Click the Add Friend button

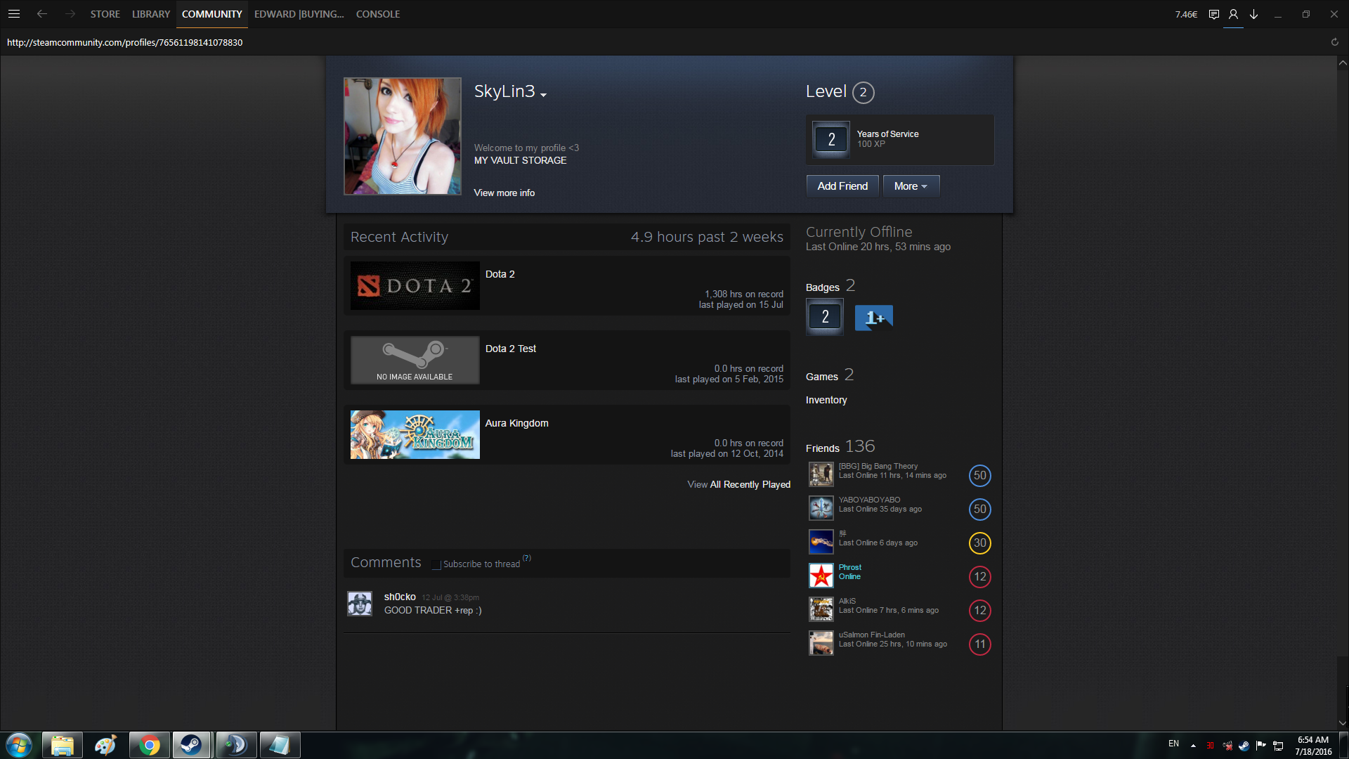tap(842, 186)
